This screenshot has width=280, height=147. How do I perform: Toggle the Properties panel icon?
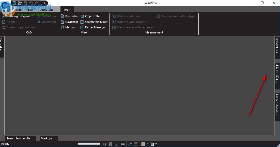pos(63,16)
